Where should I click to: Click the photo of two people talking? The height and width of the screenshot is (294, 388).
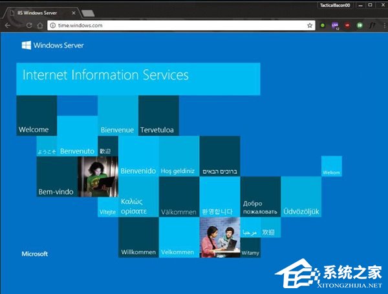point(220,238)
